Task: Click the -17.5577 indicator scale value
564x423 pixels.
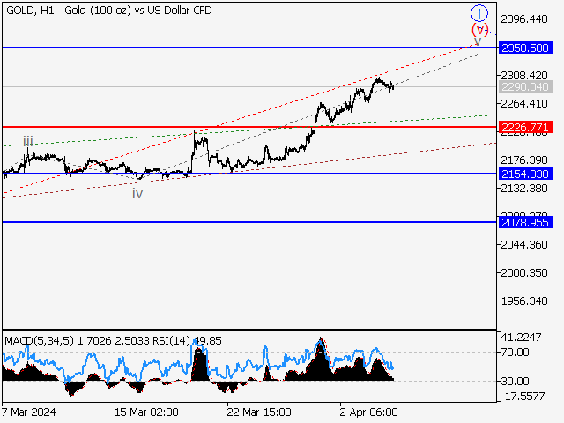Action: pyautogui.click(x=523, y=397)
